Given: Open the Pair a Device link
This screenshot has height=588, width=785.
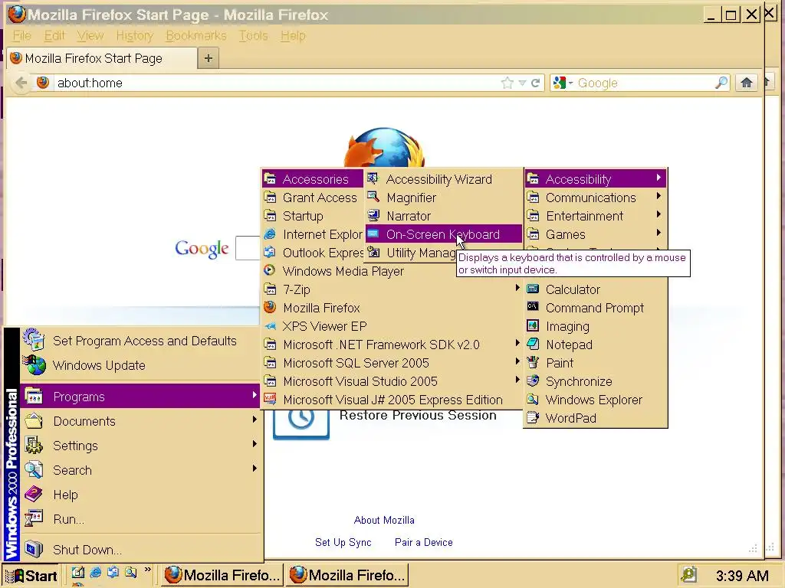Looking at the screenshot, I should click(423, 542).
